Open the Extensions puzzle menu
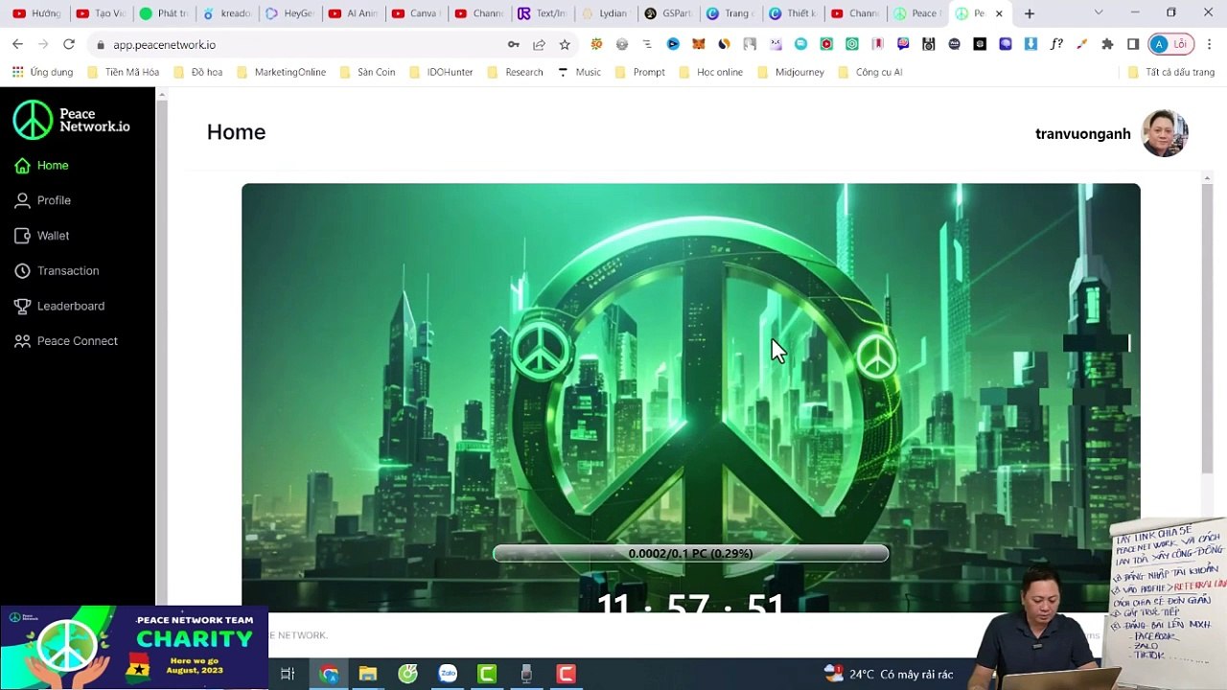Image resolution: width=1227 pixels, height=690 pixels. pos(1107,44)
